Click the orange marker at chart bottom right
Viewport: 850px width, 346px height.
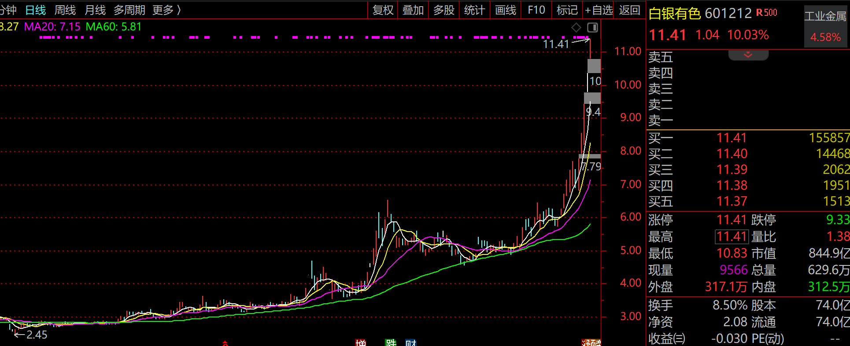(591, 342)
